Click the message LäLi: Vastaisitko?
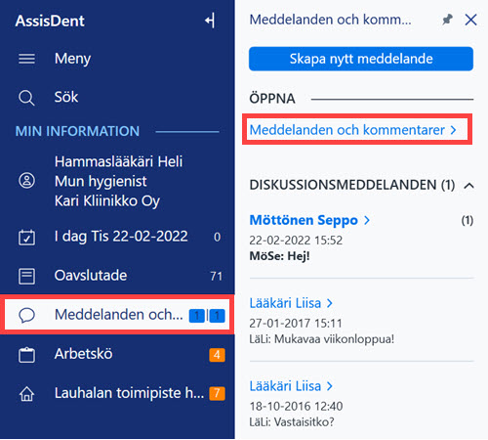Viewport: 488px width, 440px height. pos(292,422)
